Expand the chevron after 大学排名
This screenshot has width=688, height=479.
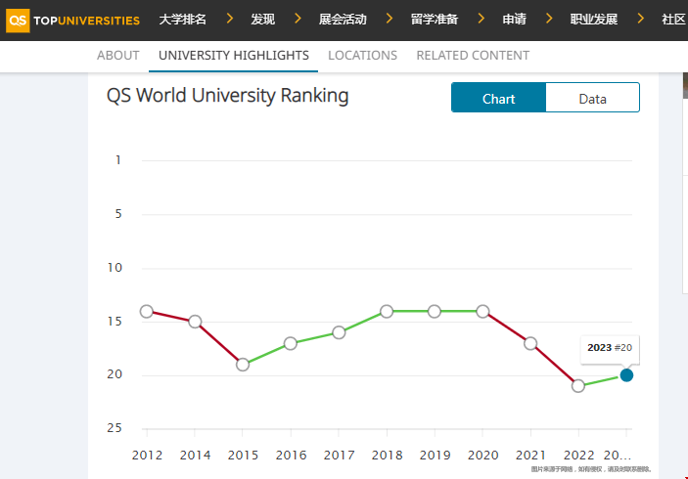pos(229,19)
